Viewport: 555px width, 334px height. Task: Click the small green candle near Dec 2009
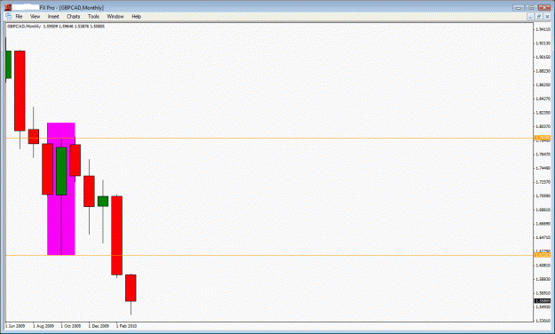(103, 201)
